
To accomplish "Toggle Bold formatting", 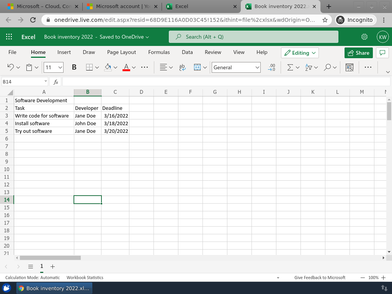I will point(74,67).
